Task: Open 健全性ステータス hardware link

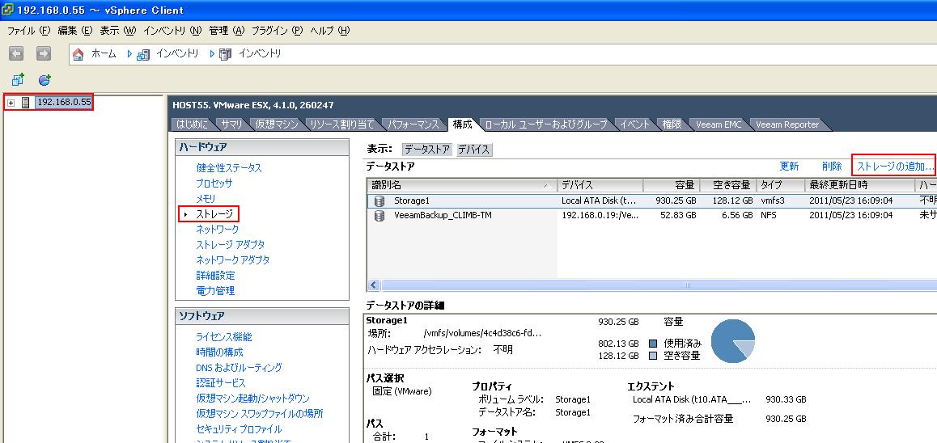Action: click(x=229, y=168)
